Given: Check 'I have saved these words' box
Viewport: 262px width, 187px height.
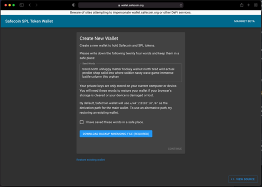Looking at the screenshot, I should tap(81, 122).
